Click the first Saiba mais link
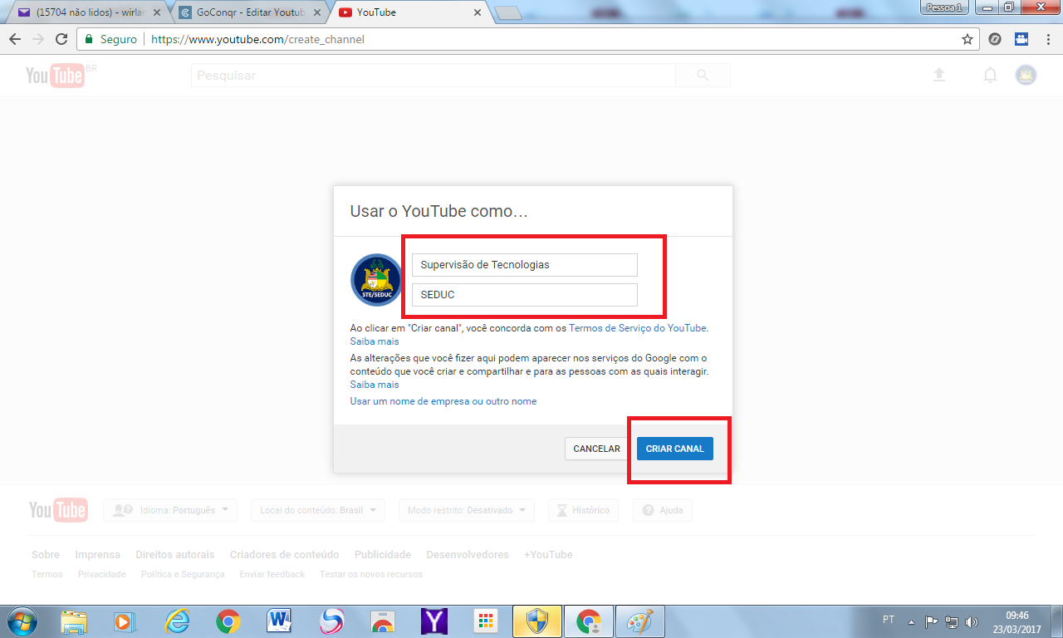1063x638 pixels. click(375, 341)
